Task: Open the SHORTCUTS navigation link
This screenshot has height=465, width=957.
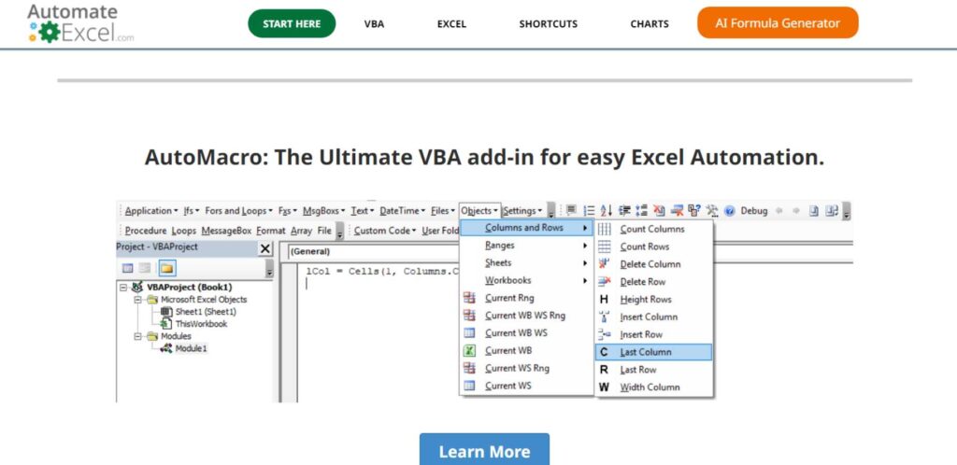Action: (x=548, y=24)
